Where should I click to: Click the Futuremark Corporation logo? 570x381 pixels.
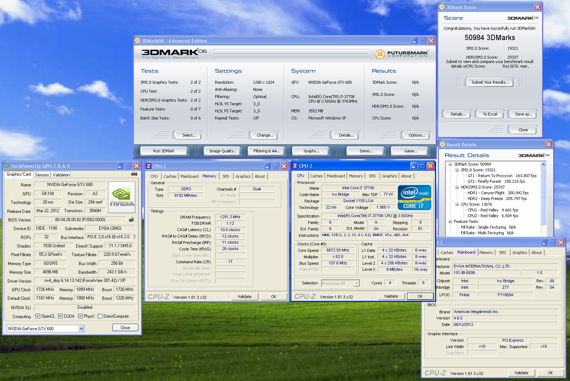click(402, 54)
